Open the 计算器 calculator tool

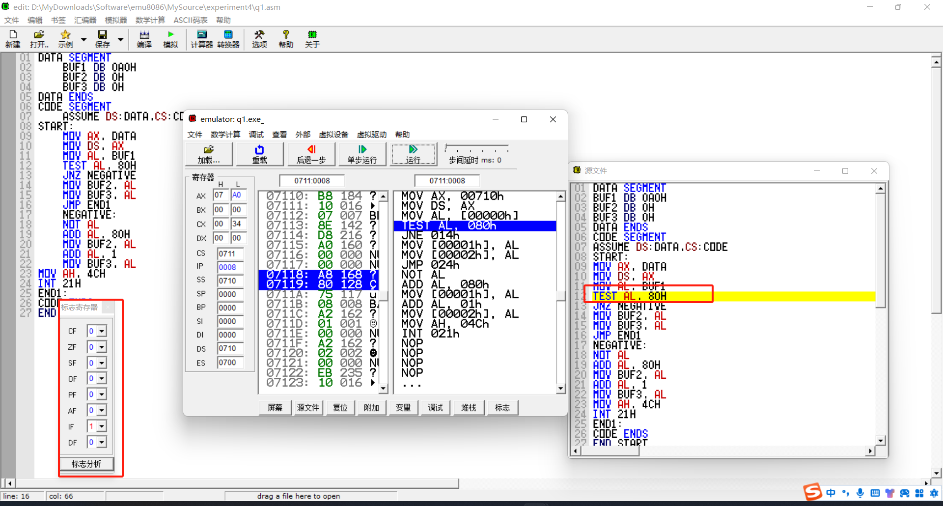pos(202,39)
